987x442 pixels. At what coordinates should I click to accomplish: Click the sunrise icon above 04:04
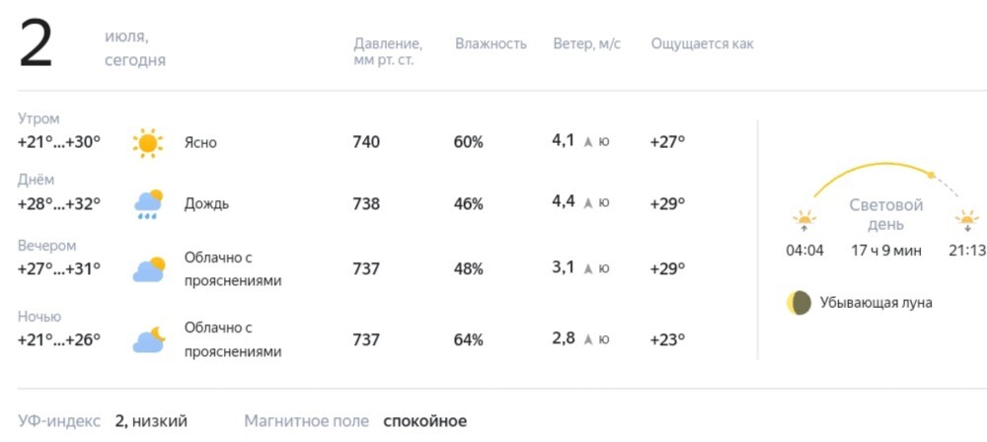click(804, 222)
